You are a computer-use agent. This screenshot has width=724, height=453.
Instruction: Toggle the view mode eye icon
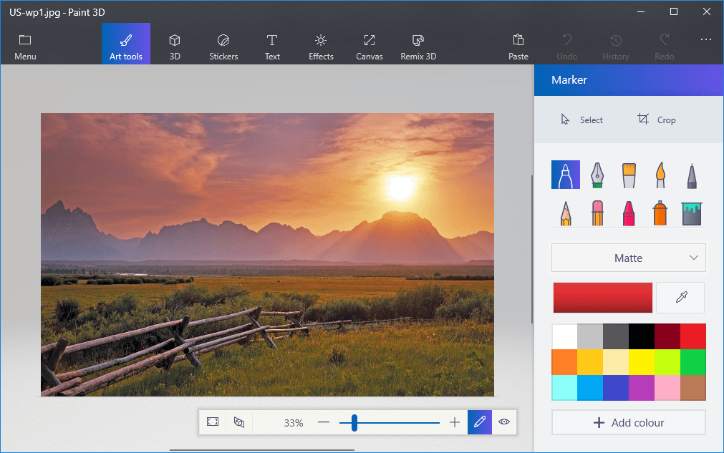pyautogui.click(x=503, y=422)
